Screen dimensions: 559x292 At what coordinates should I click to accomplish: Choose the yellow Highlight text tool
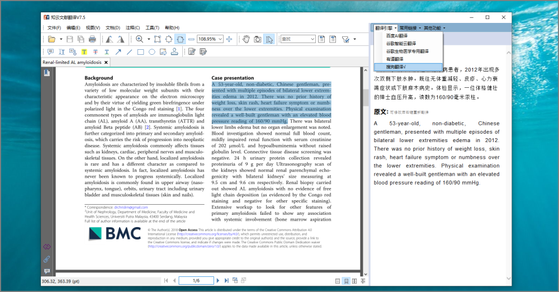tap(84, 52)
